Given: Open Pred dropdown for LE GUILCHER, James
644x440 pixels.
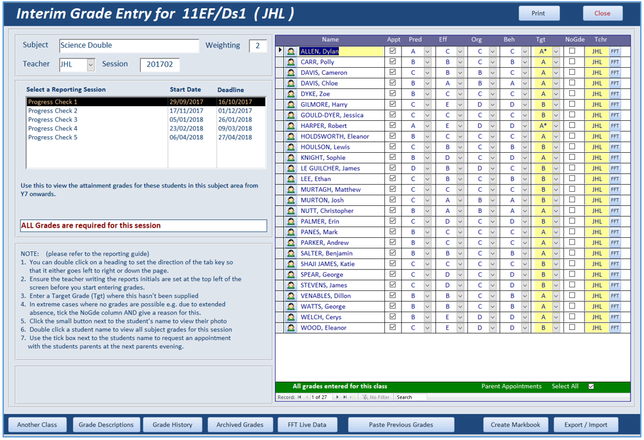Looking at the screenshot, I should 428,168.
